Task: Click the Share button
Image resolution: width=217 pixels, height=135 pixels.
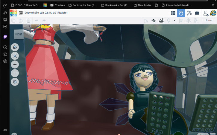Action: pyautogui.click(x=208, y=21)
